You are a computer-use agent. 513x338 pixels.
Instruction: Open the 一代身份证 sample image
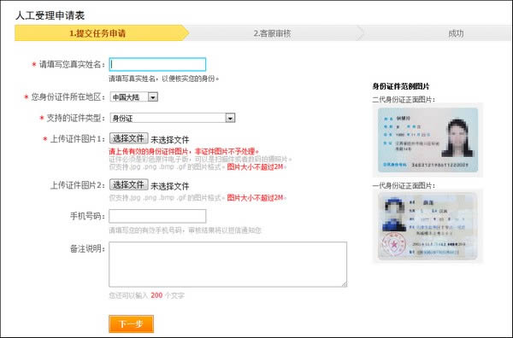coord(427,226)
